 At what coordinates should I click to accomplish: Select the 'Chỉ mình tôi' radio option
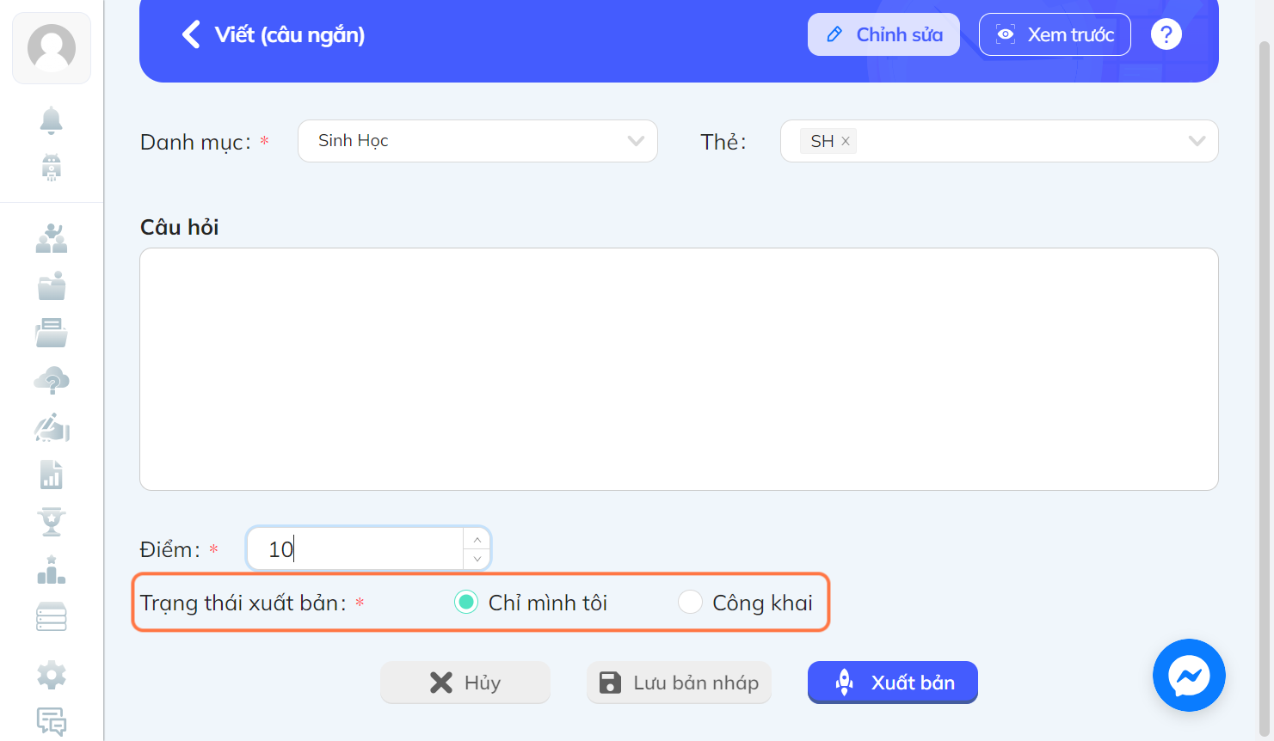click(x=466, y=603)
